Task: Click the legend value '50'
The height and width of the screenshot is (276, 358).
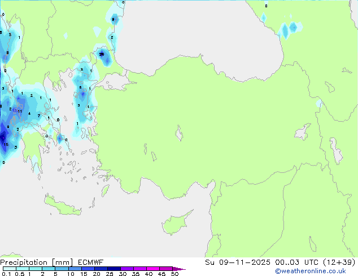Action: click(x=175, y=274)
